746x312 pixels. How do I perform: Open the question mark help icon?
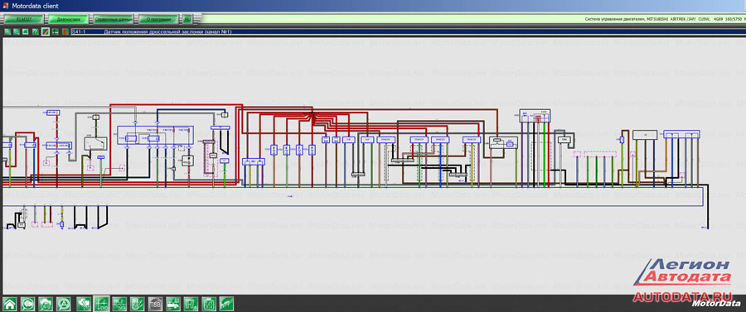(35, 31)
